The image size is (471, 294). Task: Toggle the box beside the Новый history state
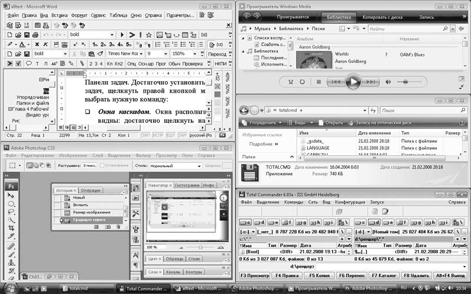pos(58,198)
